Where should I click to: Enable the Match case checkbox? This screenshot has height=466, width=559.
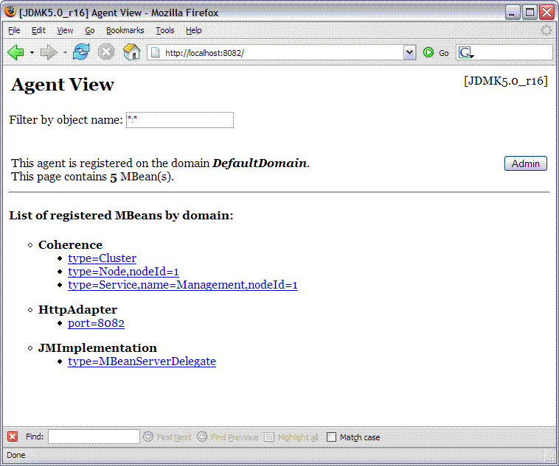tap(331, 437)
